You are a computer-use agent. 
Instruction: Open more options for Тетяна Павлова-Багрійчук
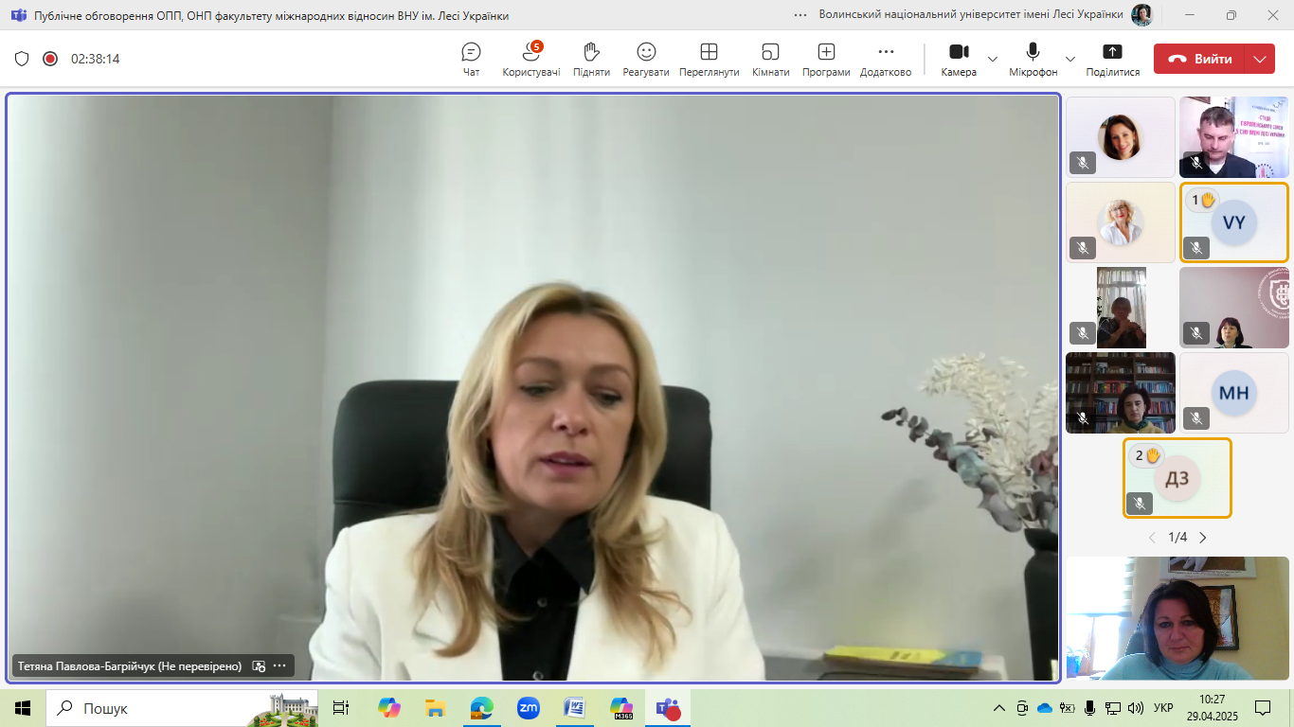coord(279,666)
